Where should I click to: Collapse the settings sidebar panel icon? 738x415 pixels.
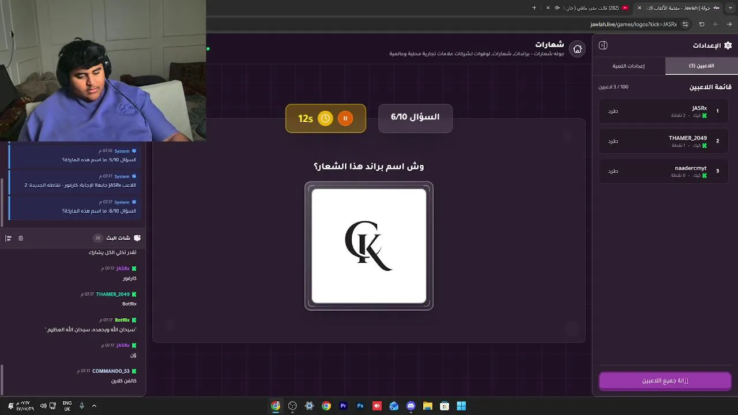[603, 46]
